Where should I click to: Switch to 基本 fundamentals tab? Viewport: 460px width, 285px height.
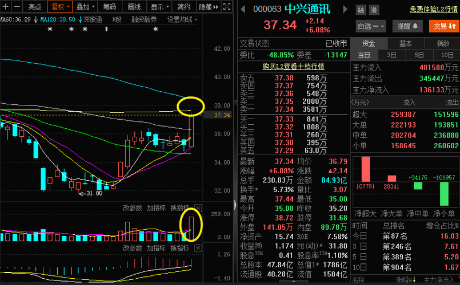(x=406, y=43)
